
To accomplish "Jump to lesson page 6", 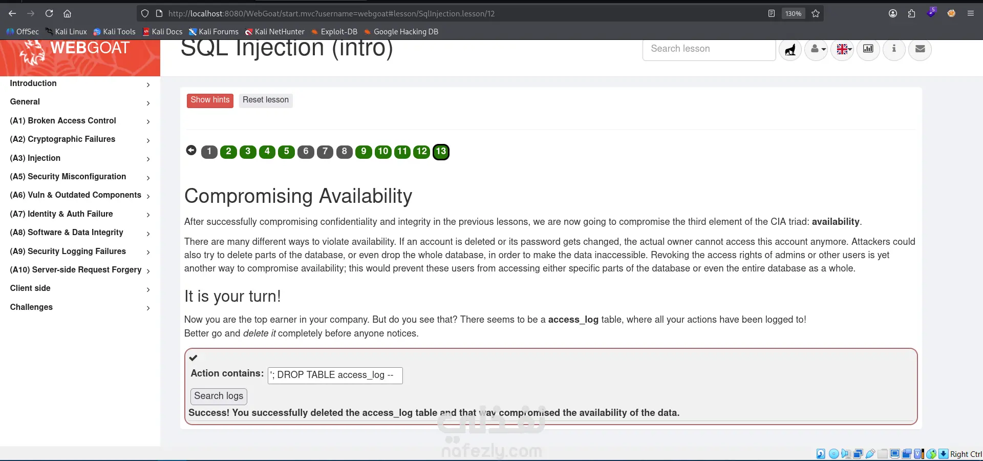I will tap(306, 152).
